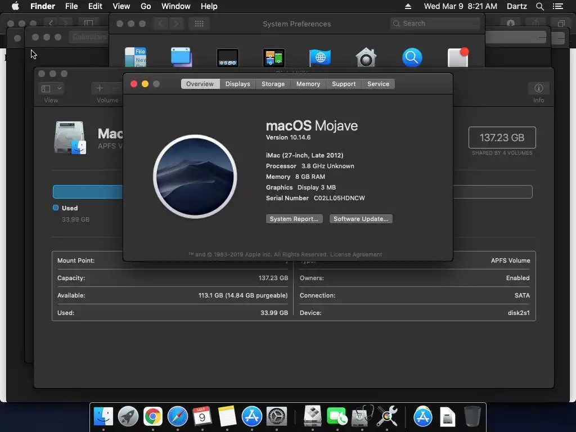Open Disk Utility icon in Dock
576x432 pixels.
362,416
